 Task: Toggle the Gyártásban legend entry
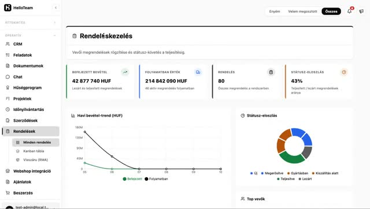(x=298, y=173)
